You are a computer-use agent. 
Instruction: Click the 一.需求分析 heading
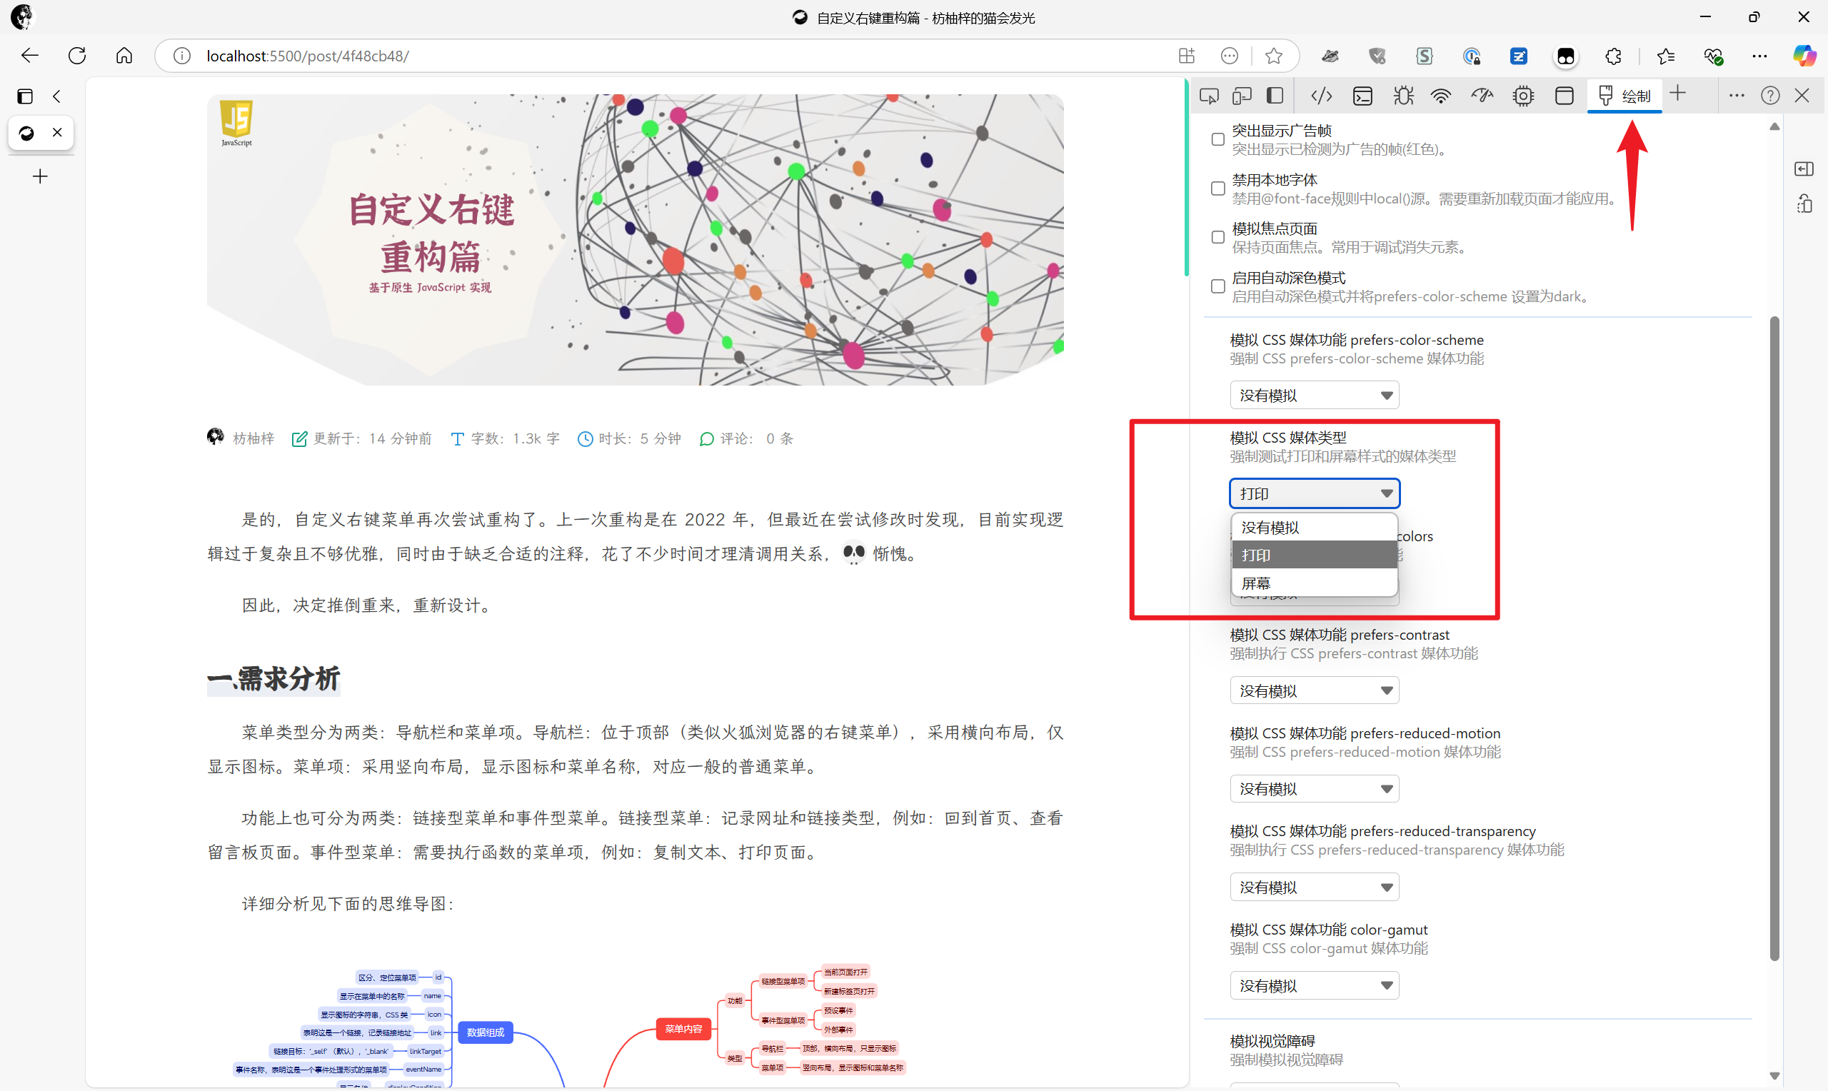(x=273, y=678)
